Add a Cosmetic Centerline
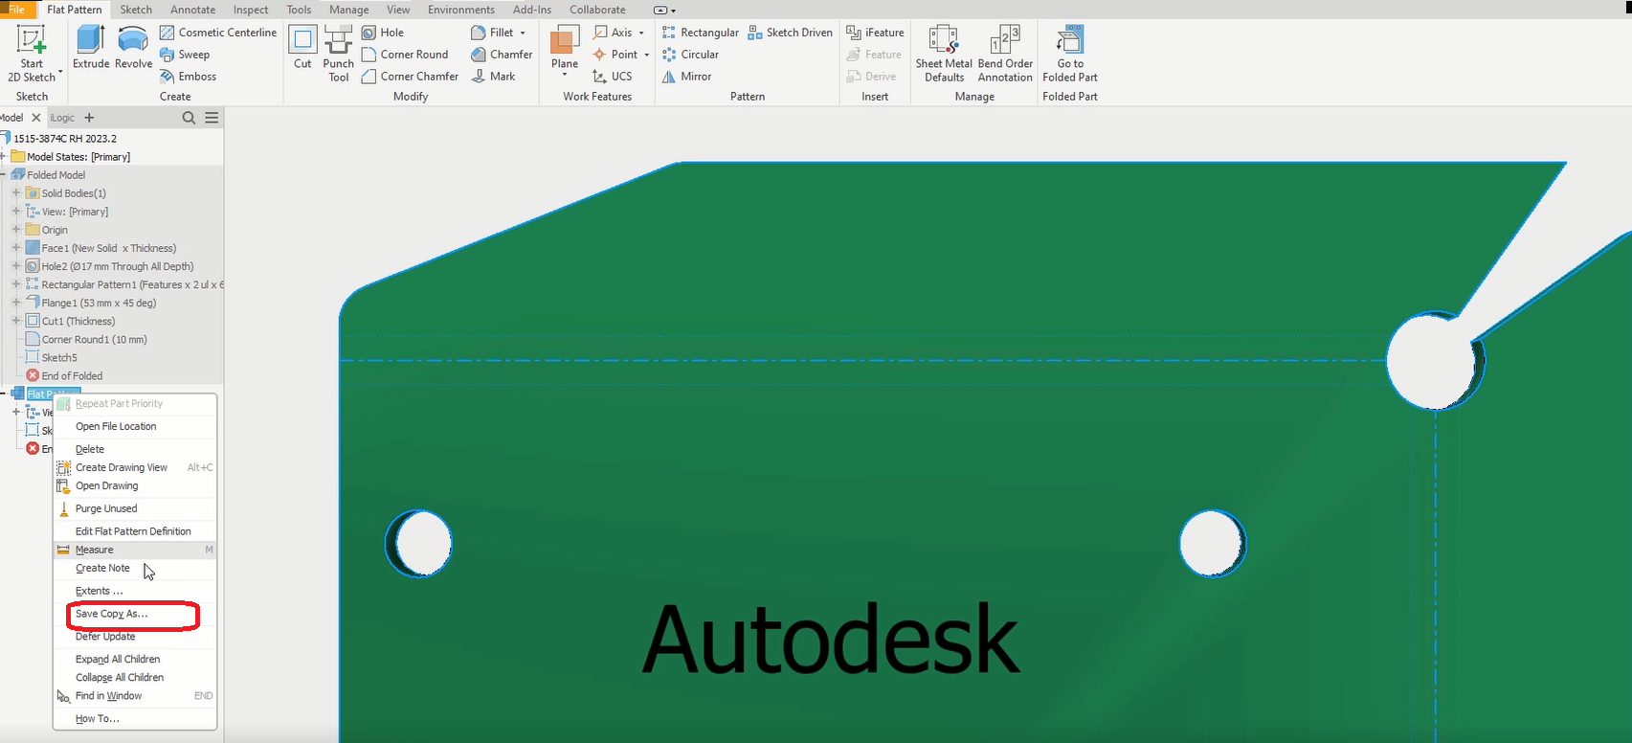 coord(218,33)
